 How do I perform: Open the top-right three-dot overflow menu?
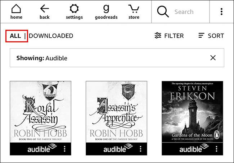click(221, 11)
